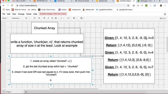Open the Wolfram Cloud bookmark
Viewport: 168px width, 94px height.
(19, 10)
